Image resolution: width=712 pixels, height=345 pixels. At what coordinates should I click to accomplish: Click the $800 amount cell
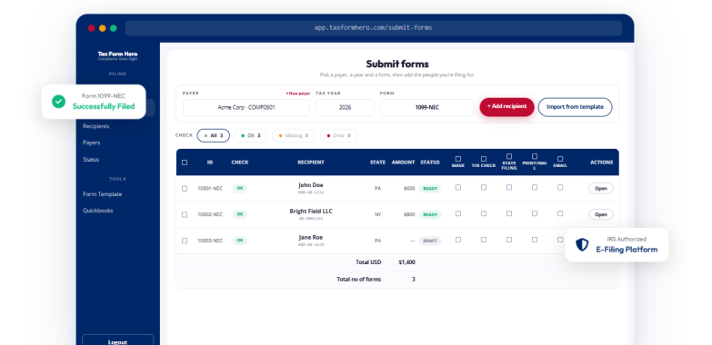coord(409,214)
